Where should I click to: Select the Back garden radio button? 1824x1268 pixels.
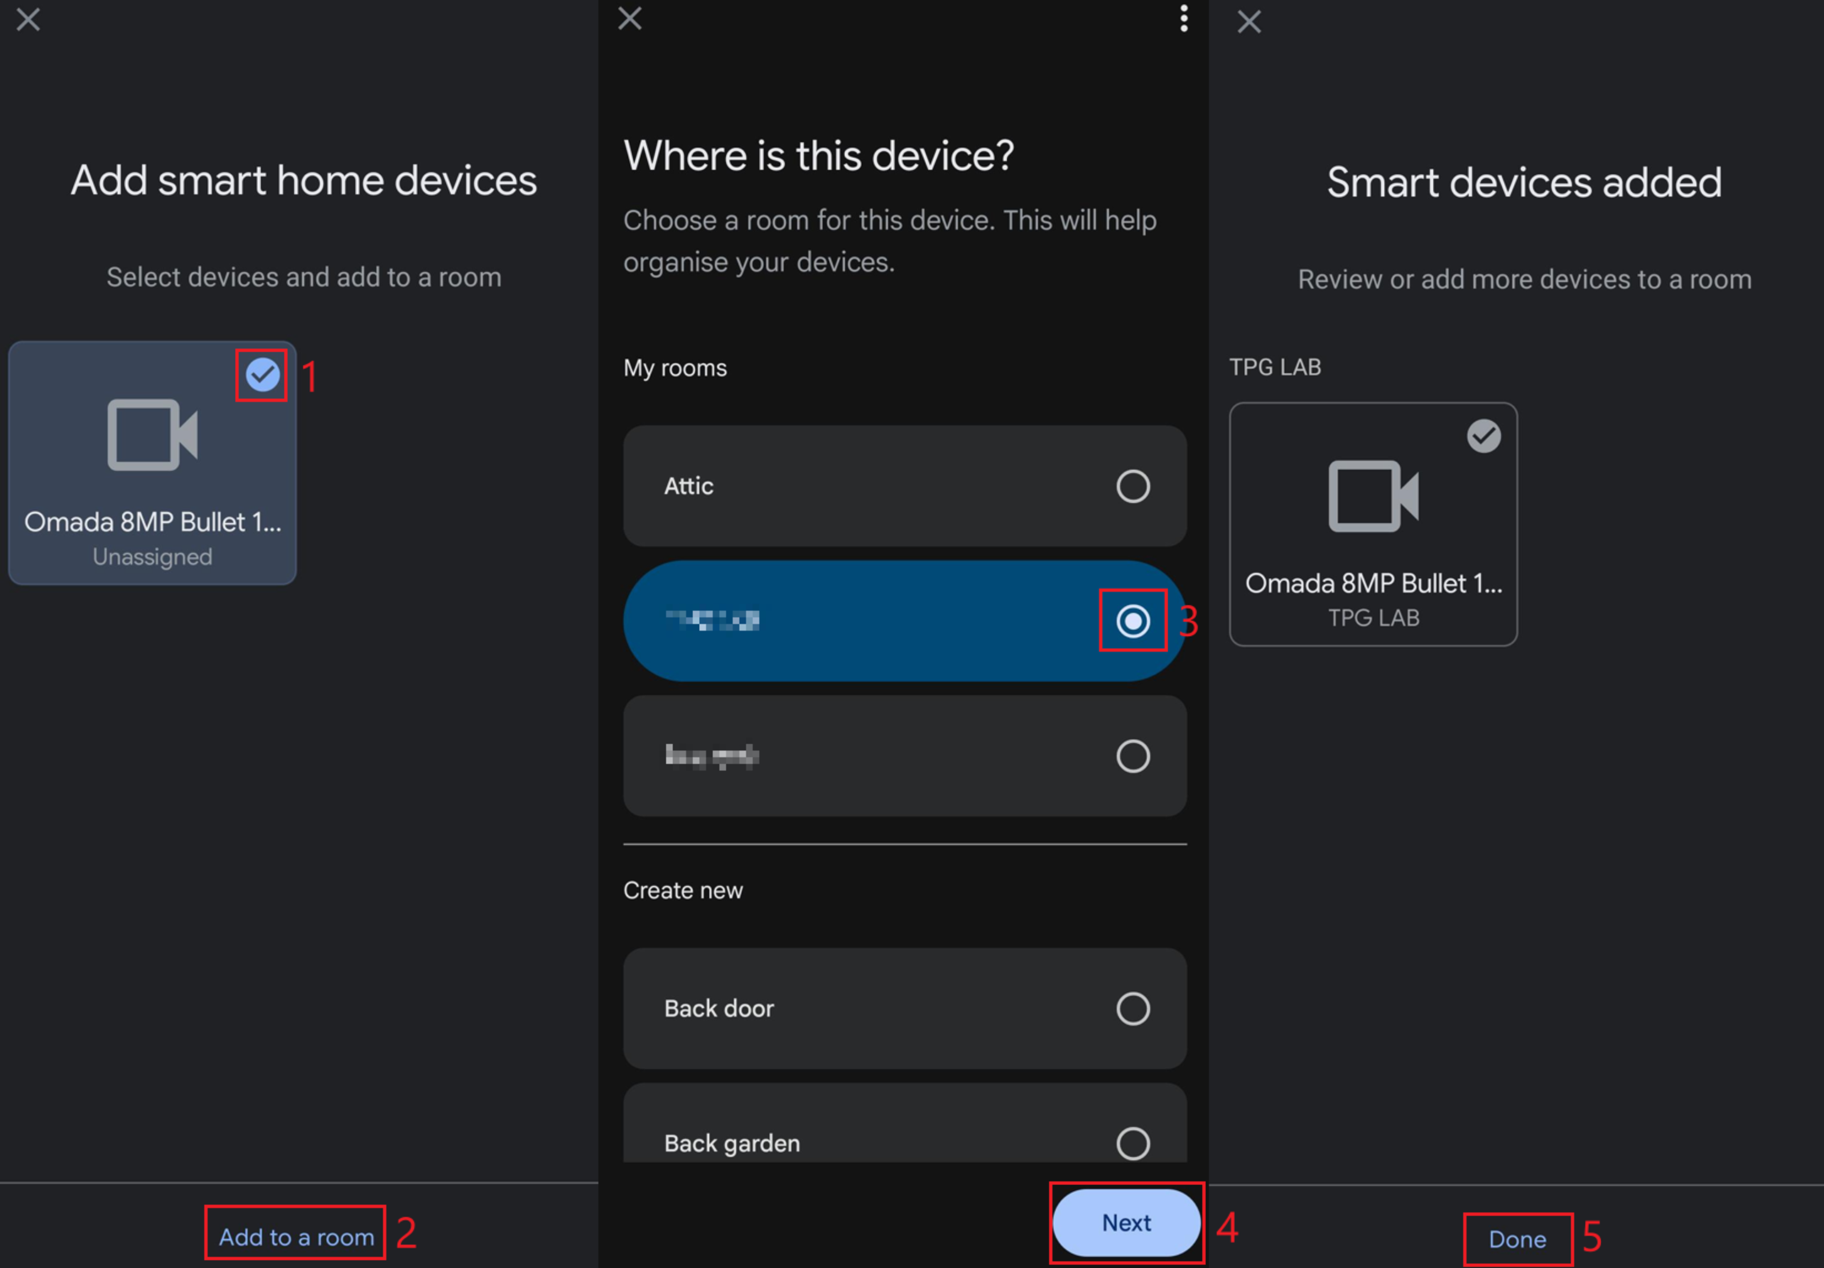click(x=1133, y=1144)
